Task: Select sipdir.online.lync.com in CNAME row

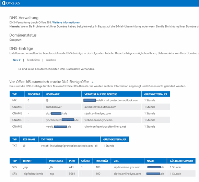Action: [x=97, y=113]
